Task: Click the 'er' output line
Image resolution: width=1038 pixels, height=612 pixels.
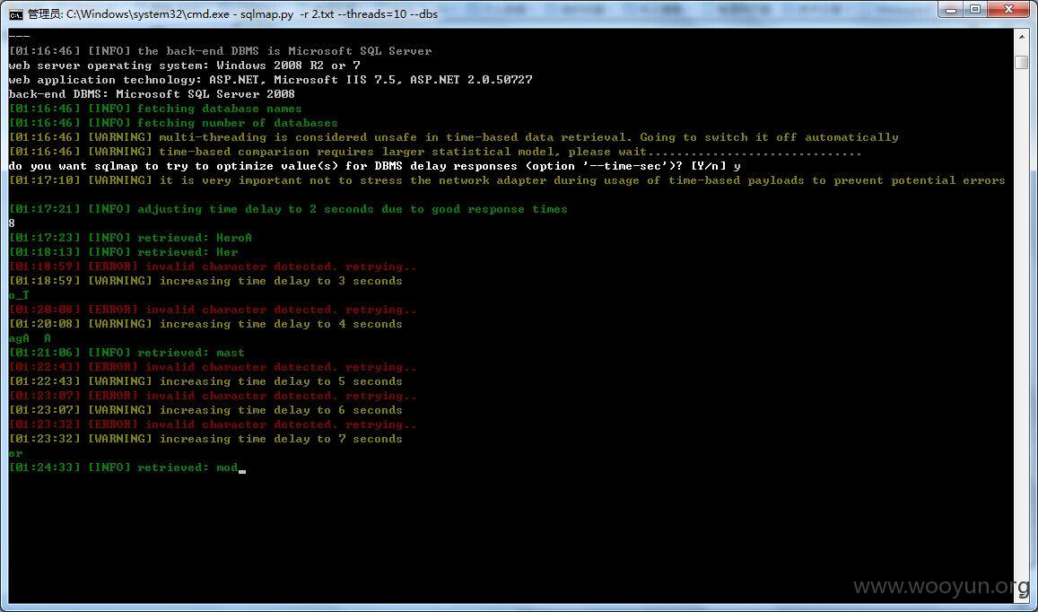Action: (x=16, y=454)
